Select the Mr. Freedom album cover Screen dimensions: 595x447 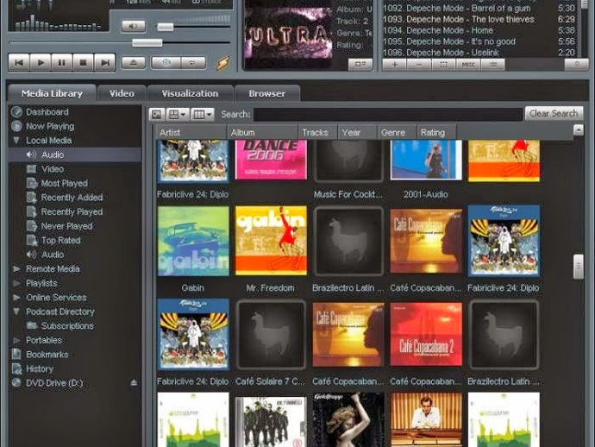[271, 241]
